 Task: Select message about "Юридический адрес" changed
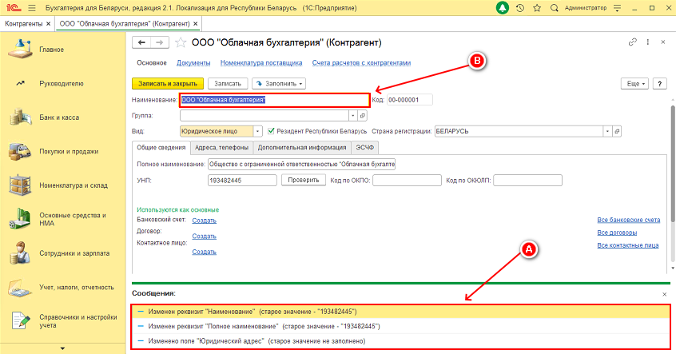400,341
